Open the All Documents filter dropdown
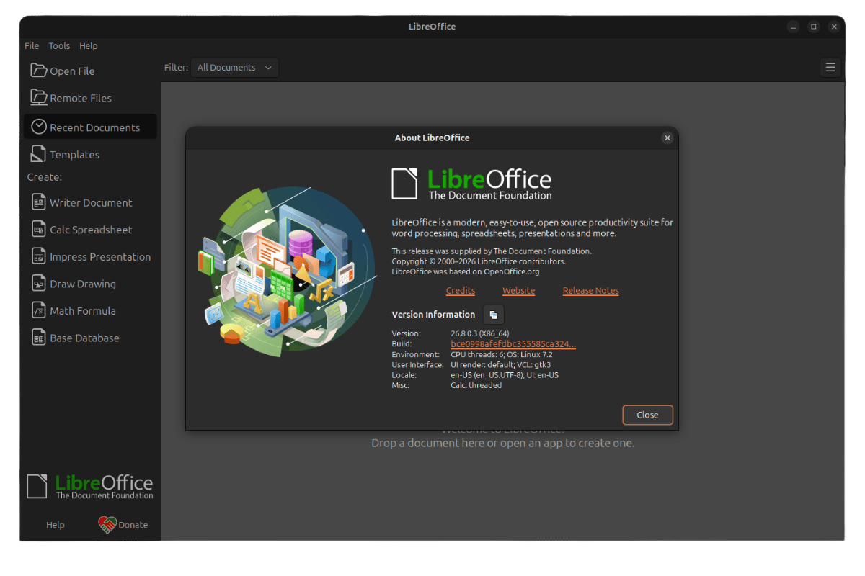This screenshot has height=576, width=865. coord(235,67)
